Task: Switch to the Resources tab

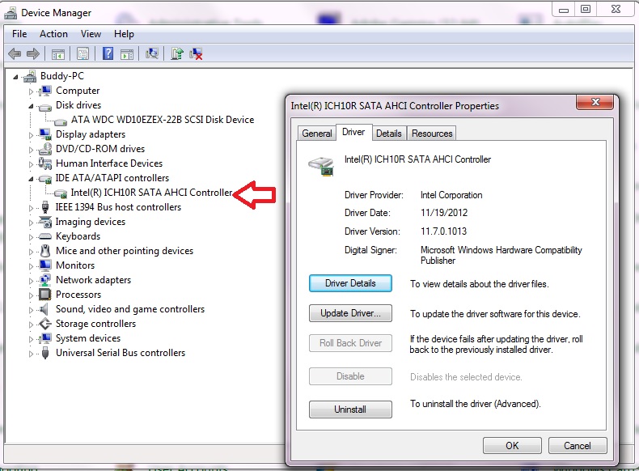Action: point(432,134)
